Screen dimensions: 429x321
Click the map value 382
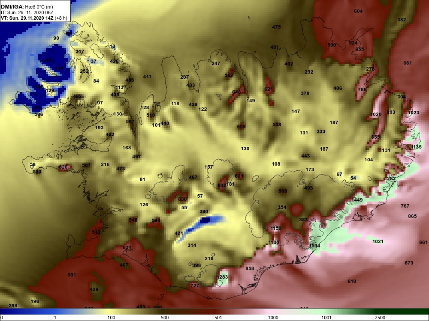402,20
